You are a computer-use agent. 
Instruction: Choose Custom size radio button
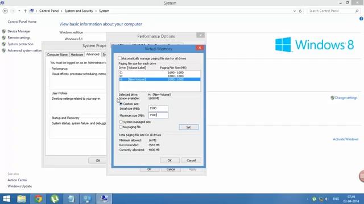[121, 104]
